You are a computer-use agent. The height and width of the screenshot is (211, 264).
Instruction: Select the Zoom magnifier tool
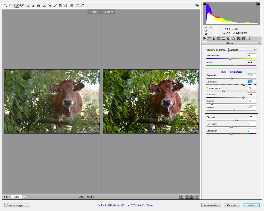click(5, 6)
